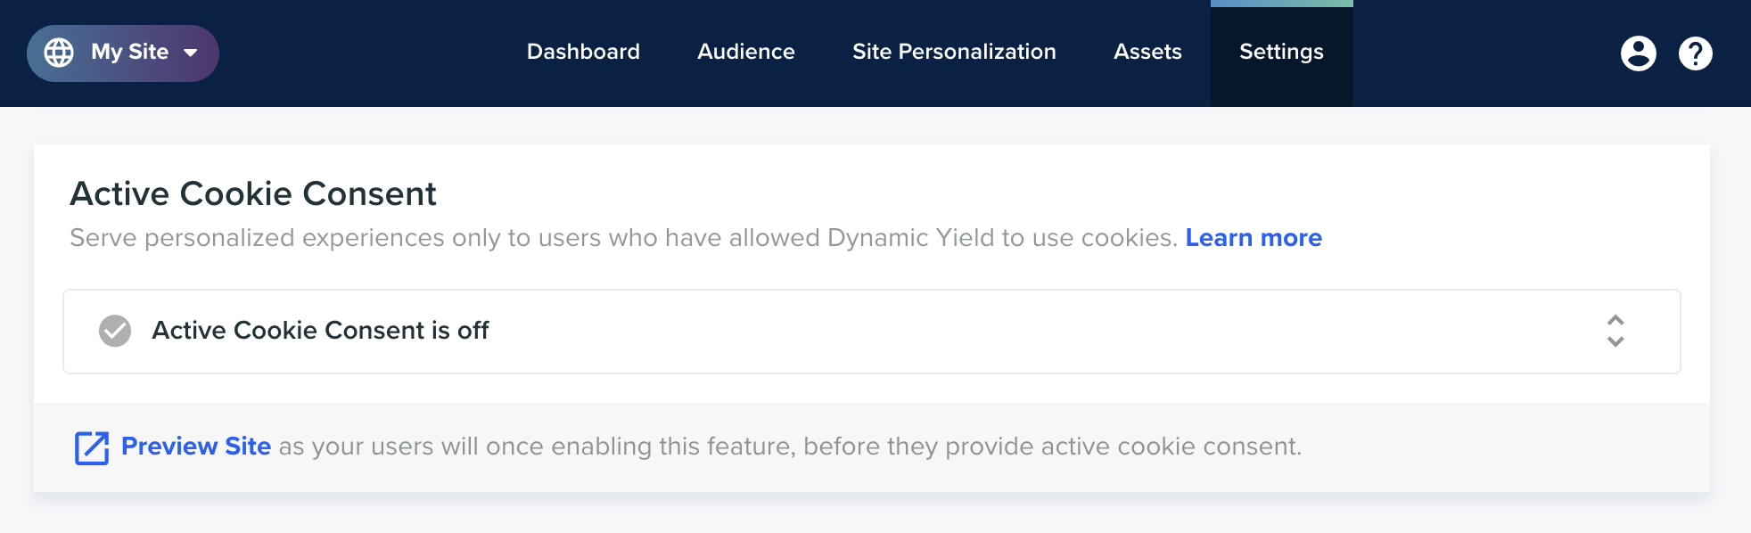The image size is (1751, 533).
Task: Click the globe icon beside My Site
Action: 59,53
